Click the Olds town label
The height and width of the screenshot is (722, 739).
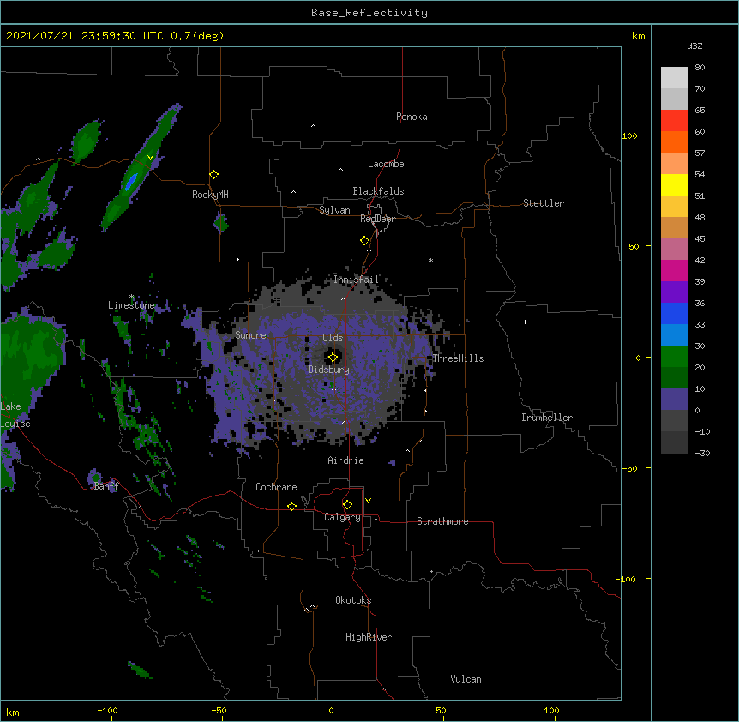point(333,338)
